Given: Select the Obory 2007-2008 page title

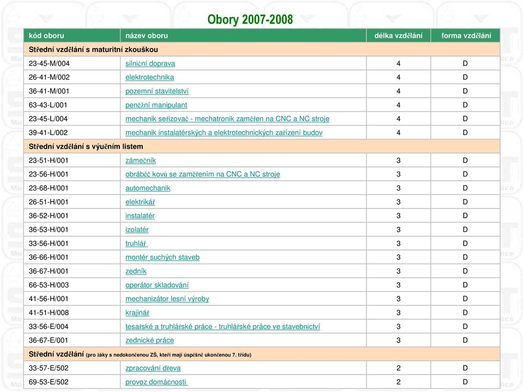Looking at the screenshot, I should (x=250, y=20).
